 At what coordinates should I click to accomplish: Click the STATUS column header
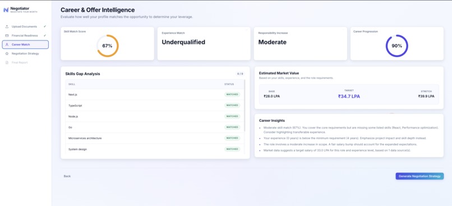tap(229, 84)
